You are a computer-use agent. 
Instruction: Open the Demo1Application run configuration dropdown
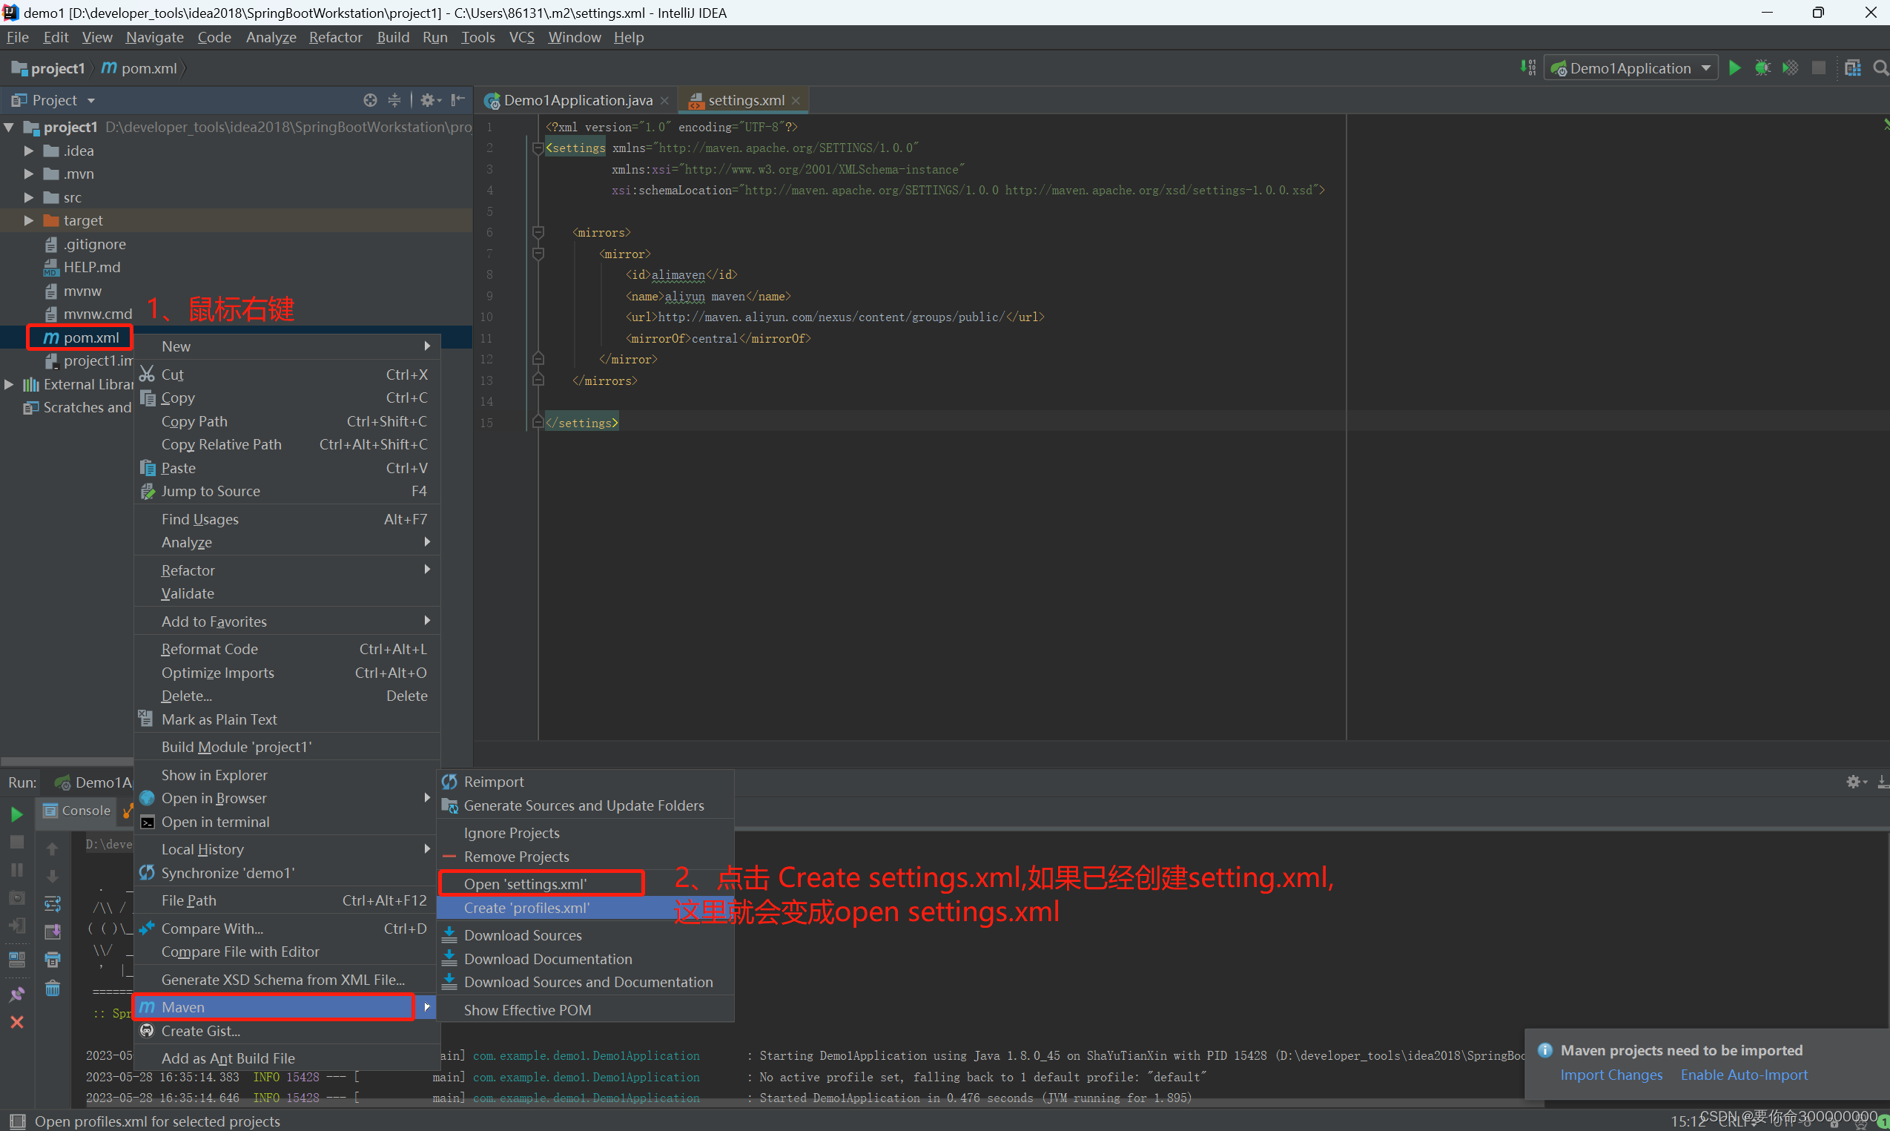1705,67
